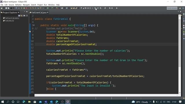
Task: Switch to the Java perspective icon
Action: 183,8
